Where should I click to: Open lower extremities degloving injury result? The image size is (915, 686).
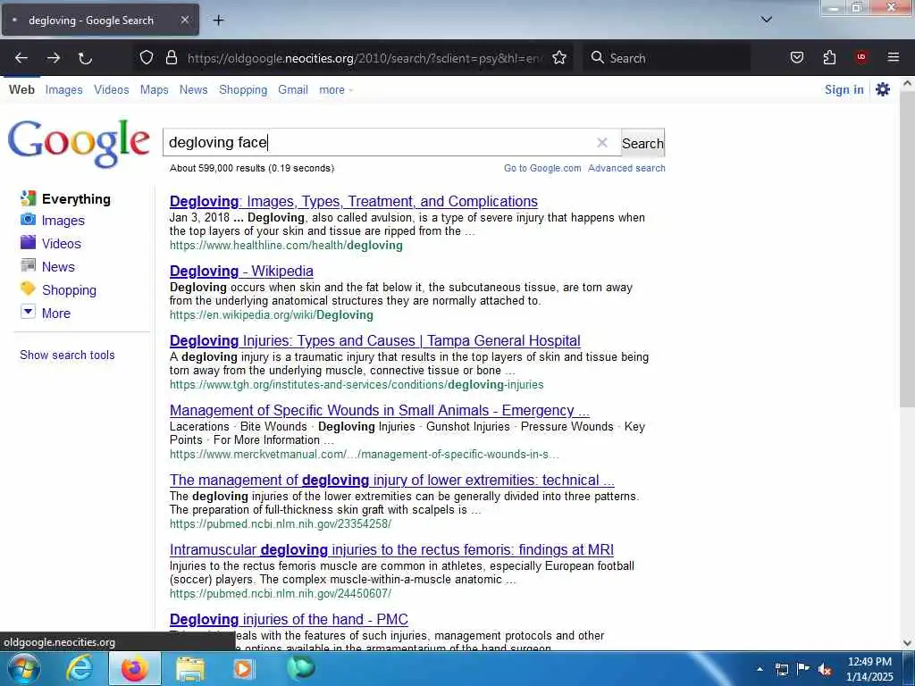tap(392, 480)
